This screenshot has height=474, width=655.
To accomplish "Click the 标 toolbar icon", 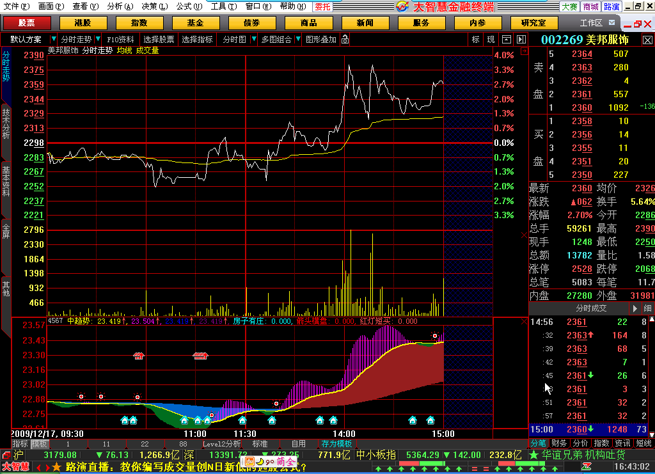I will click(x=475, y=39).
